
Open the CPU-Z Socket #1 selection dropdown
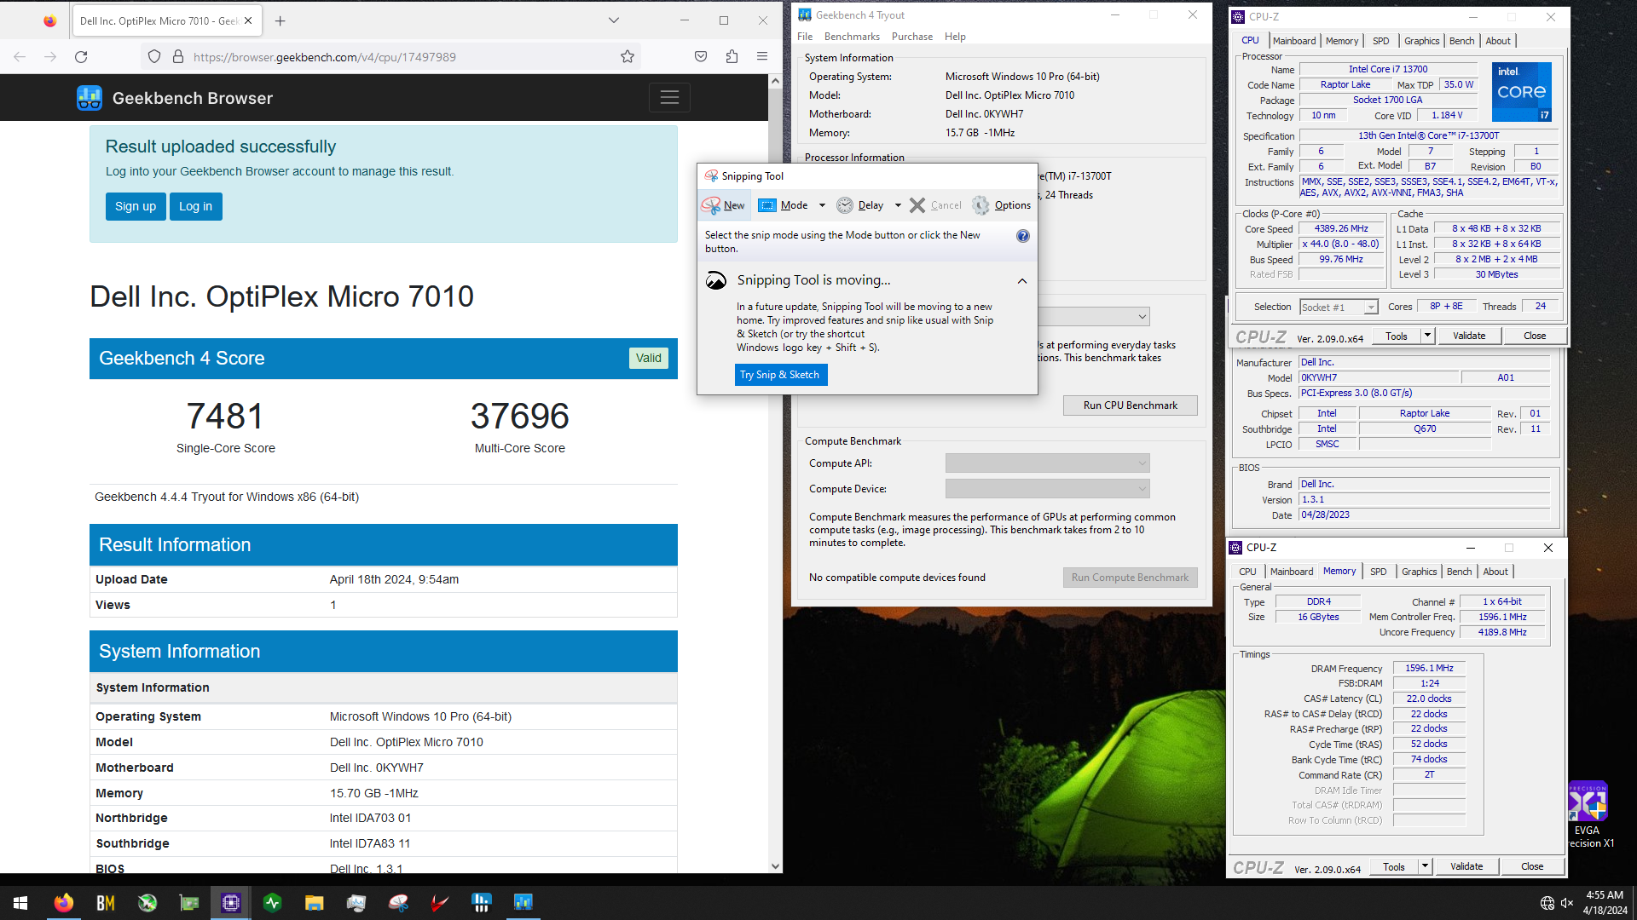(x=1339, y=308)
